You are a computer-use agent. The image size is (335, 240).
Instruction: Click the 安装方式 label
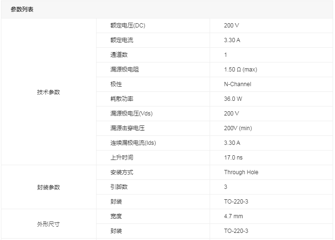click(122, 172)
